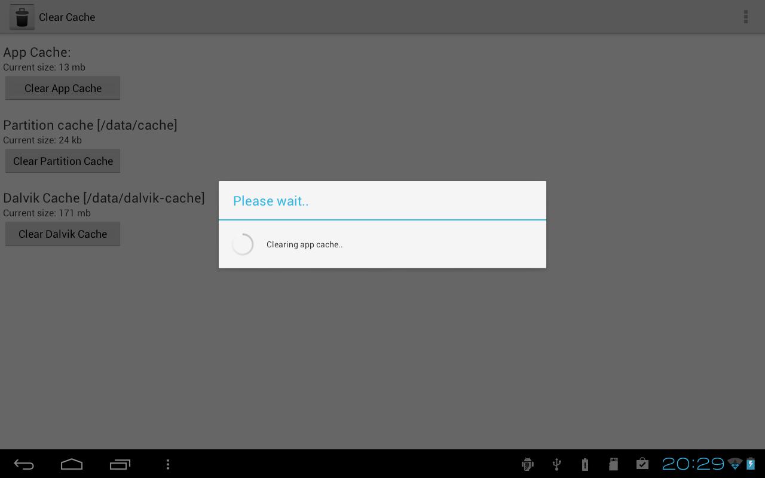Tap the "Please wait.." dialog title
The image size is (765, 478).
[x=271, y=201]
